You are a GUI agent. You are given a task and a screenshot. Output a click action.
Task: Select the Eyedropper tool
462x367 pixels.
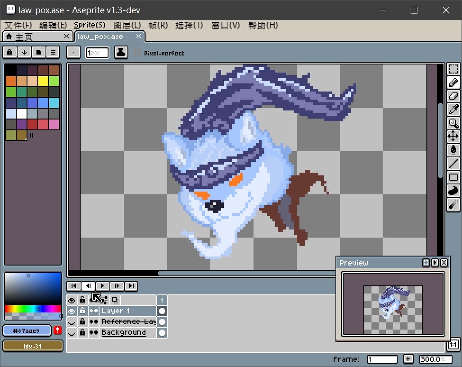(x=453, y=110)
